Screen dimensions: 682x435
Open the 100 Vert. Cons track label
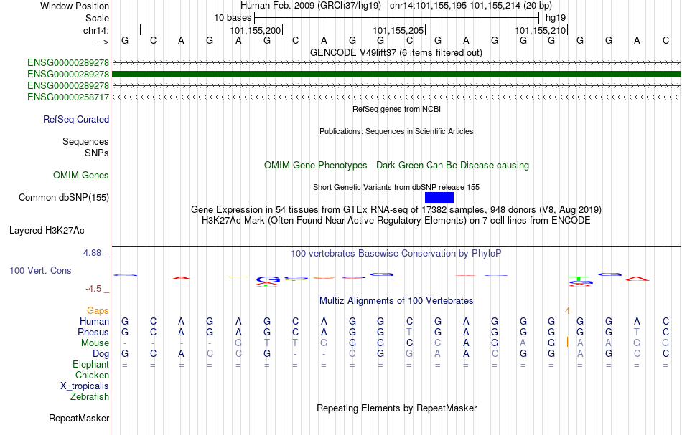(x=40, y=270)
